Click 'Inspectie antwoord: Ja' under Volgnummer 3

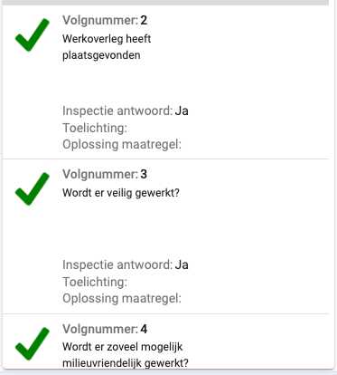(126, 264)
